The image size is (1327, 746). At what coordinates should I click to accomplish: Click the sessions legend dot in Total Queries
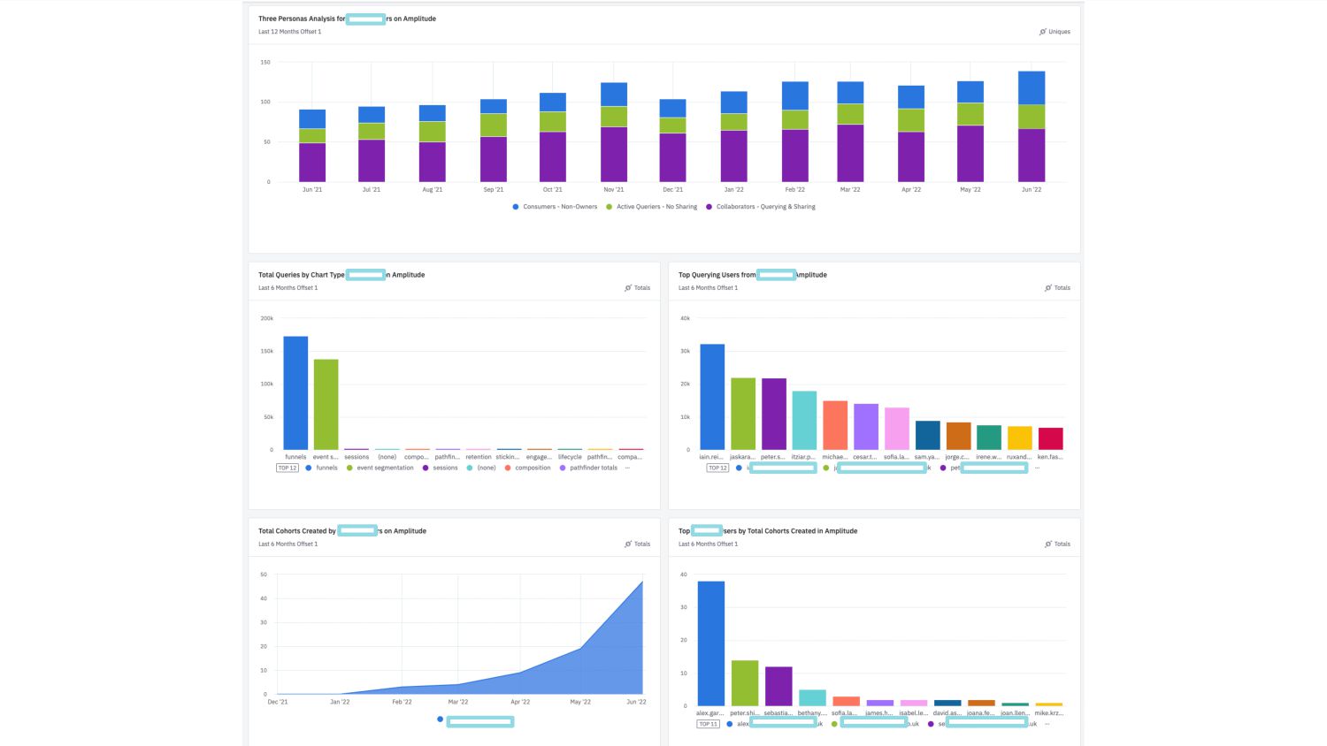click(x=426, y=468)
